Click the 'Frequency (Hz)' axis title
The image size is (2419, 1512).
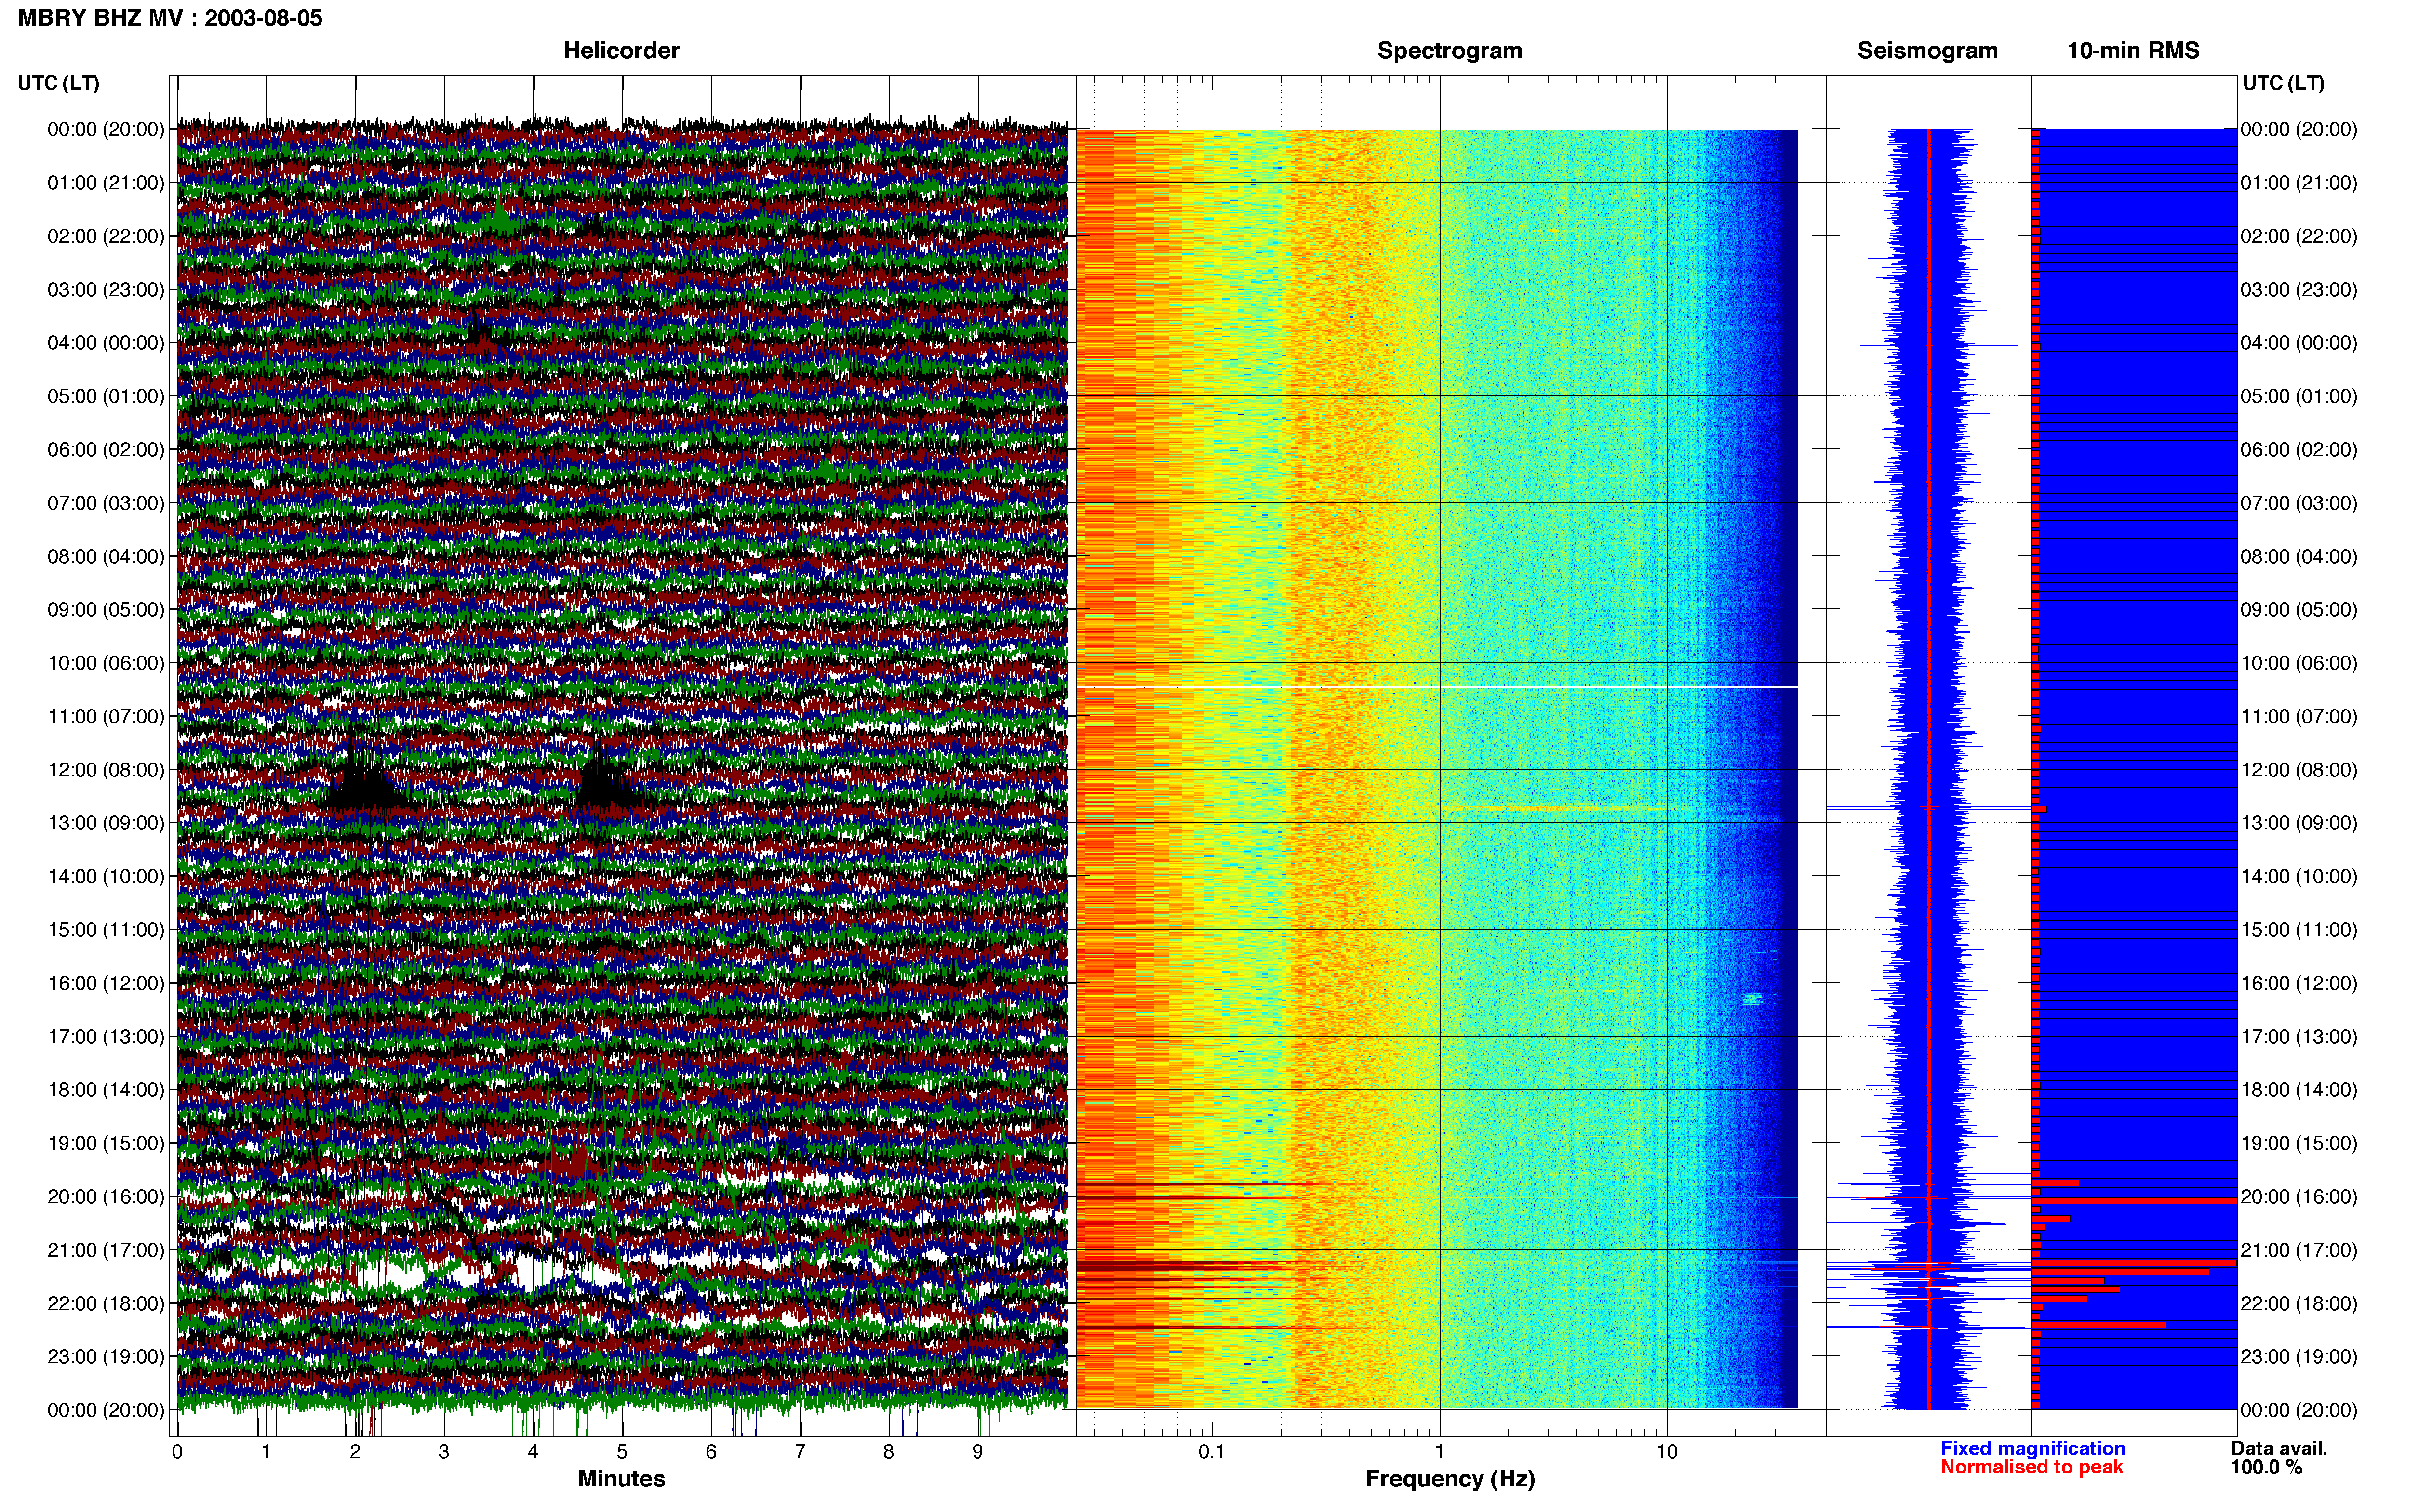point(1450,1479)
